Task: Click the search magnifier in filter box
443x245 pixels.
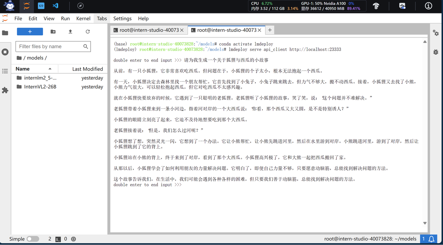Action: point(86,46)
